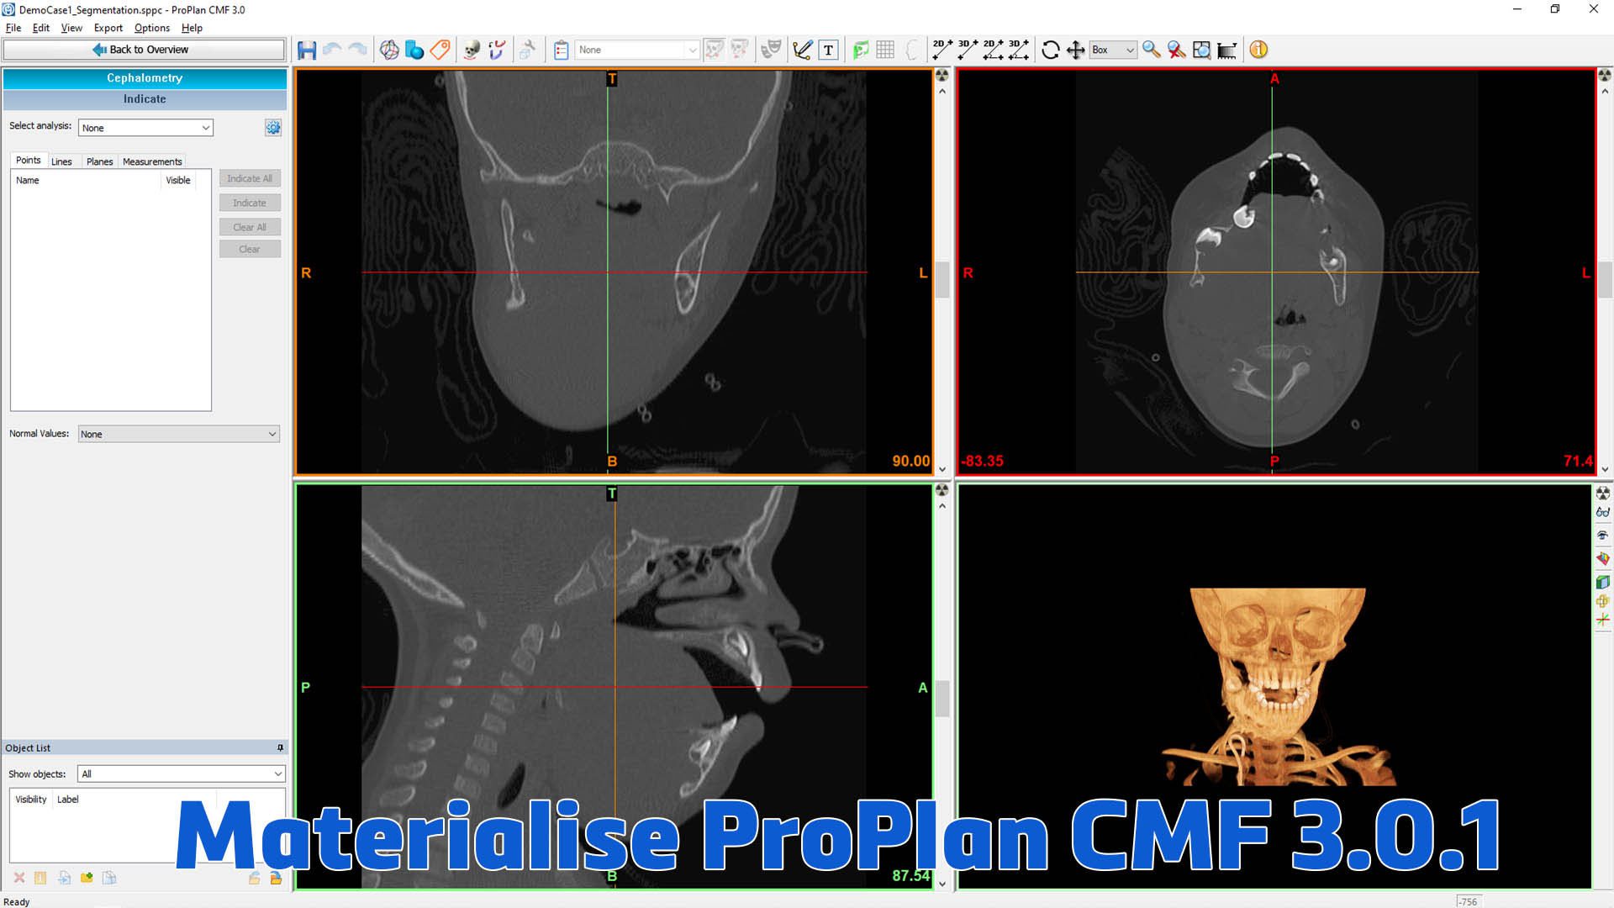Click the rotate view icon
Viewport: 1614px width, 908px height.
click(x=1050, y=50)
